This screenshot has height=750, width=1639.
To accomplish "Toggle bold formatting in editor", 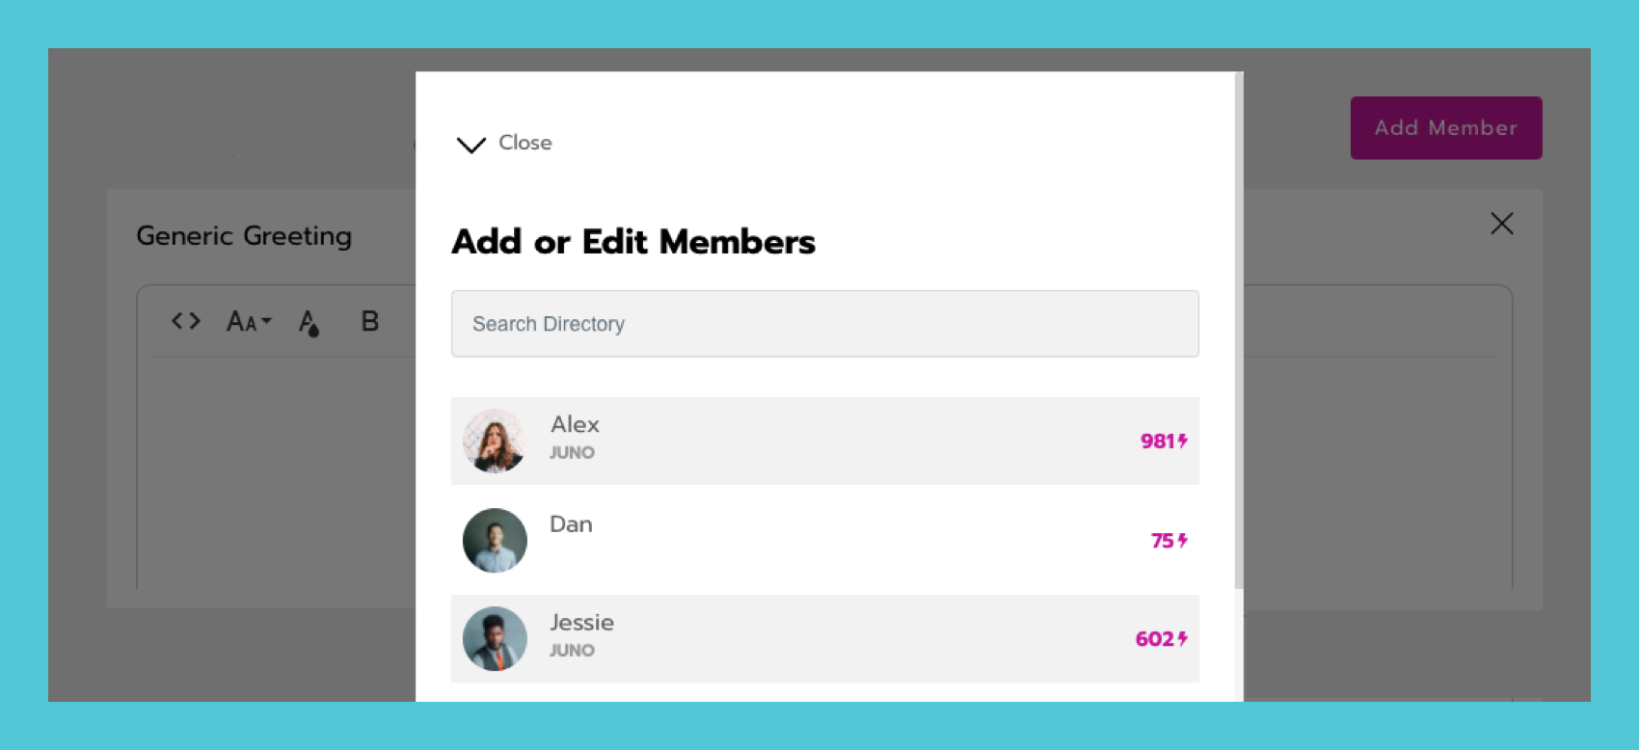I will [x=369, y=321].
